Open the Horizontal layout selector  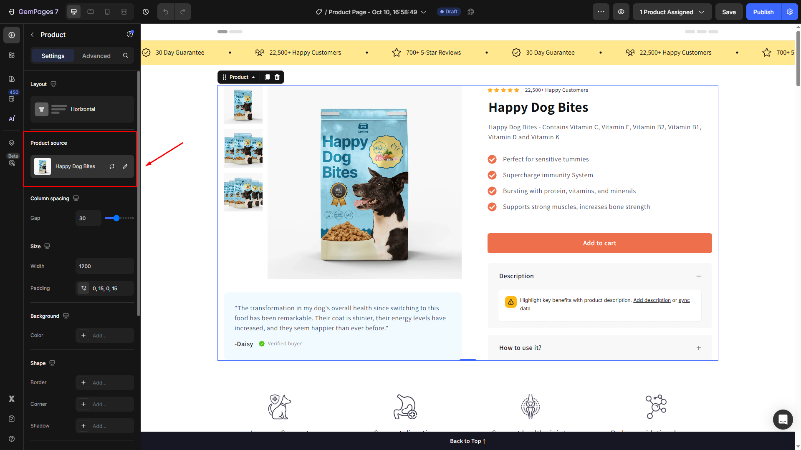82,109
